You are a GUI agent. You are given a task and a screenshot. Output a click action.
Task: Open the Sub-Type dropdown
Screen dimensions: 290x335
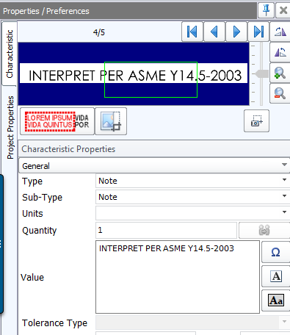click(193, 197)
